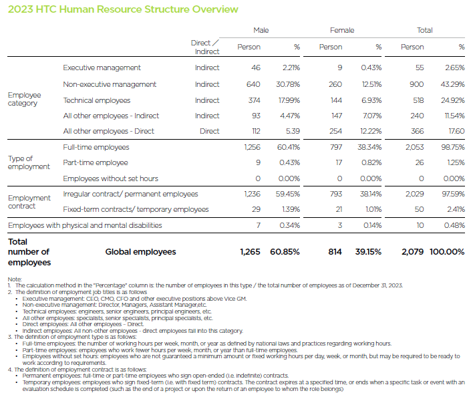Select the 'Total' column group header
The image size is (471, 395).
click(x=424, y=30)
